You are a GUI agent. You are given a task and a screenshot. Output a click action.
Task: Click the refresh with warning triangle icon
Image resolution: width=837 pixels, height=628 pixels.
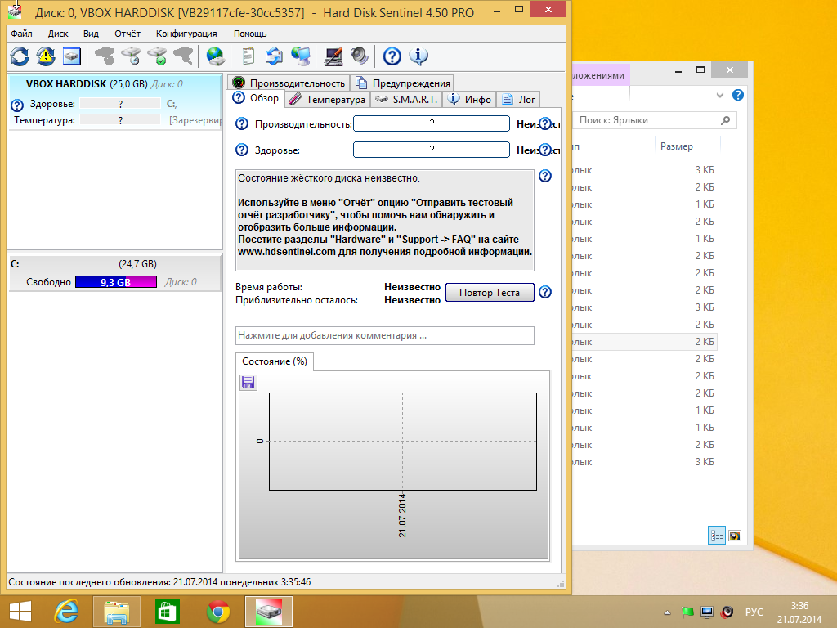[46, 56]
